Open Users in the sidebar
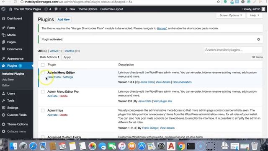This screenshot has width=268, height=151. (11, 94)
